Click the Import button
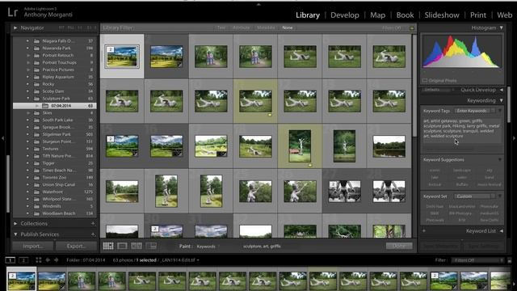517x291 pixels. coord(32,246)
